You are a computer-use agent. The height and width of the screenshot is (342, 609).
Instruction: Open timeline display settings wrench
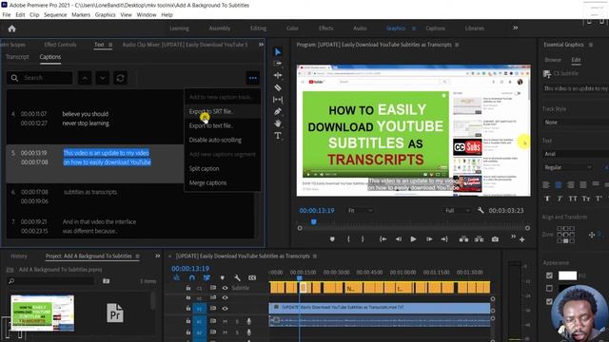(x=237, y=277)
